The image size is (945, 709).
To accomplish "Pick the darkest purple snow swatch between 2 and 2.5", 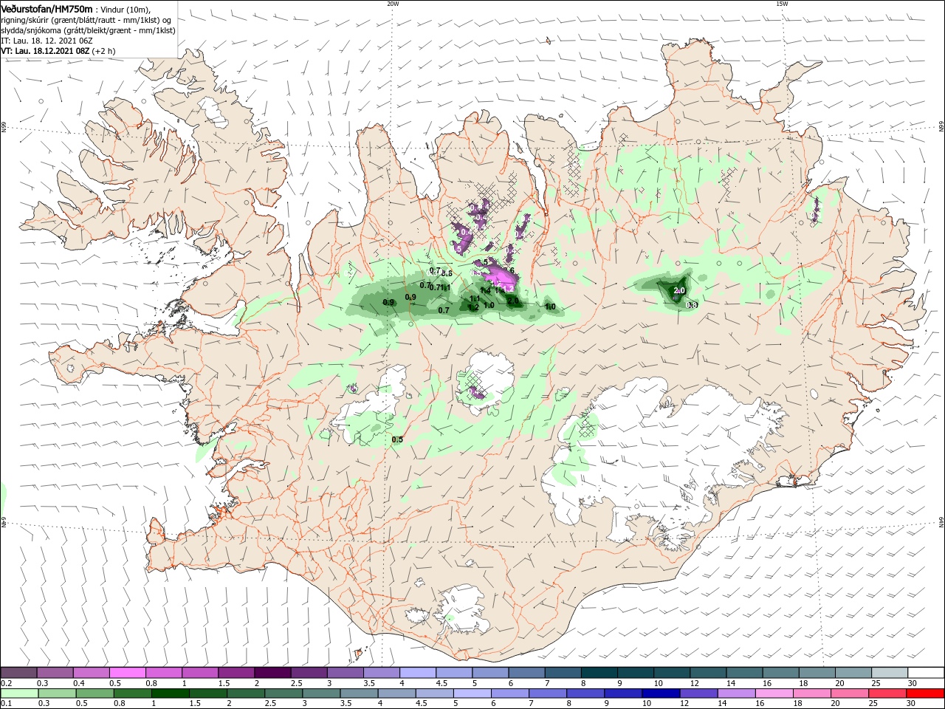I will [x=272, y=673].
